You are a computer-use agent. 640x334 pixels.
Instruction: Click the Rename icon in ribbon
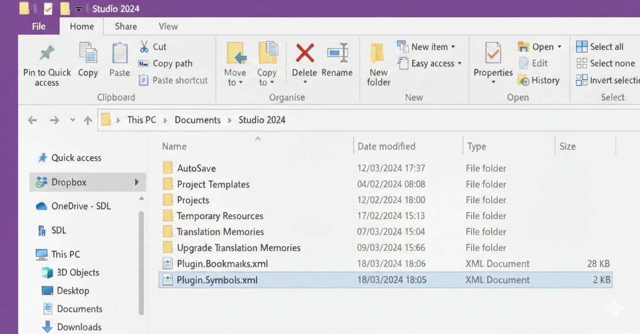[337, 54]
